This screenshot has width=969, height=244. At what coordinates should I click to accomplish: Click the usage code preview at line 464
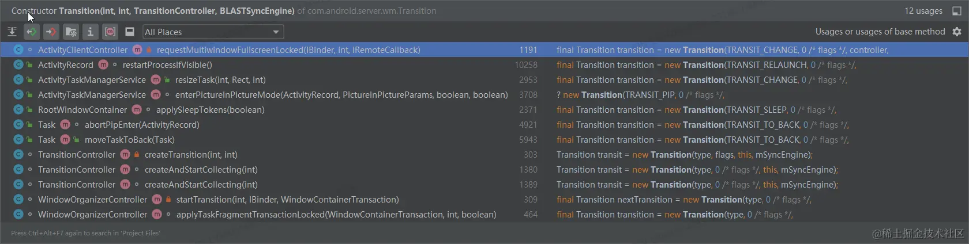(x=674, y=215)
